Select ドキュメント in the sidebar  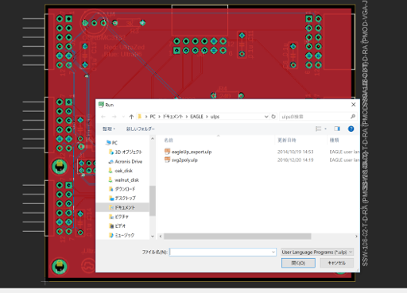pyautogui.click(x=122, y=207)
